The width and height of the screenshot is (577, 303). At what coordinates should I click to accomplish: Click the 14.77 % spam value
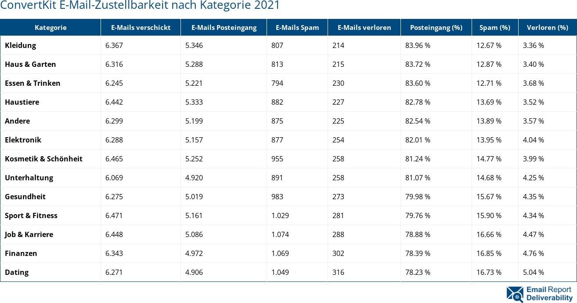pos(489,159)
